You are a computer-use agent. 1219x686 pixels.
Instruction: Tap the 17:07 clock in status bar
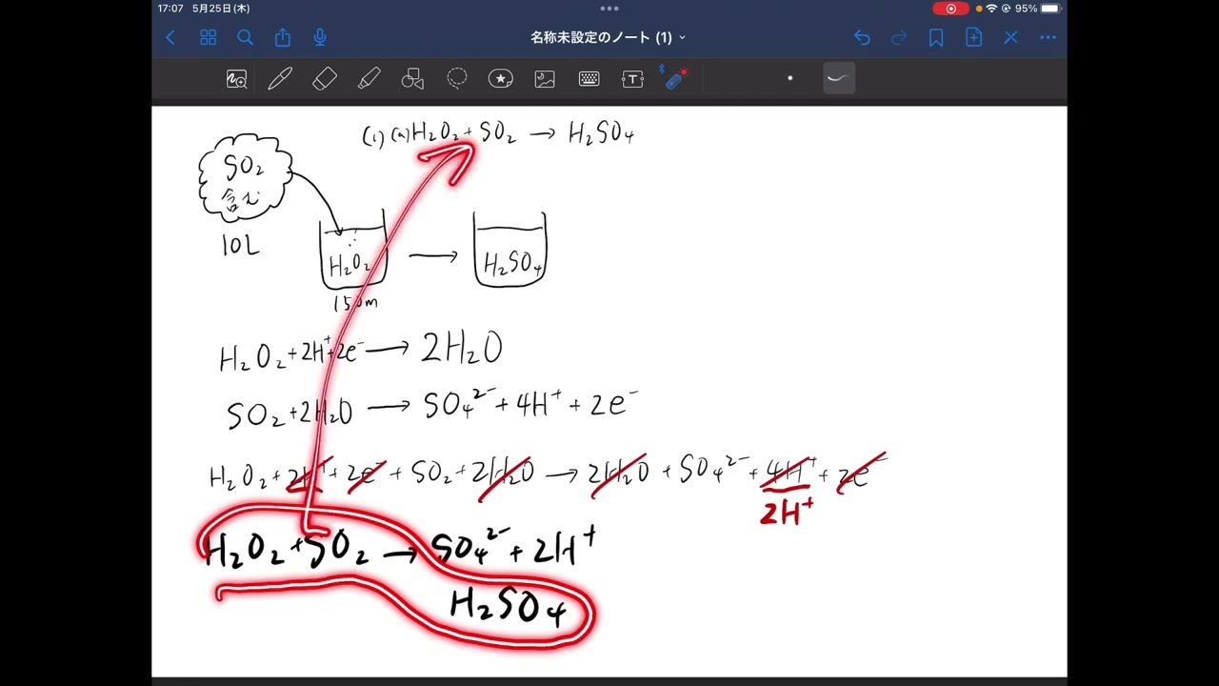click(x=170, y=9)
